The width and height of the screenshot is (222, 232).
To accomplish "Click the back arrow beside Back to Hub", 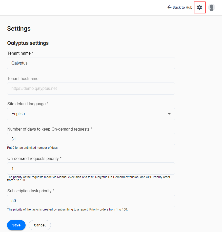I will pos(169,7).
